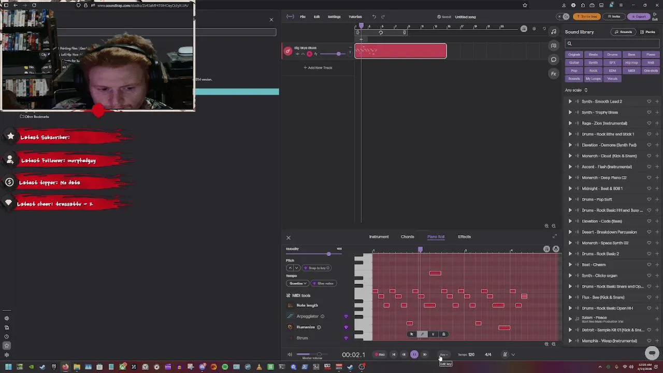Click Add New Track
The image size is (663, 373).
click(318, 68)
